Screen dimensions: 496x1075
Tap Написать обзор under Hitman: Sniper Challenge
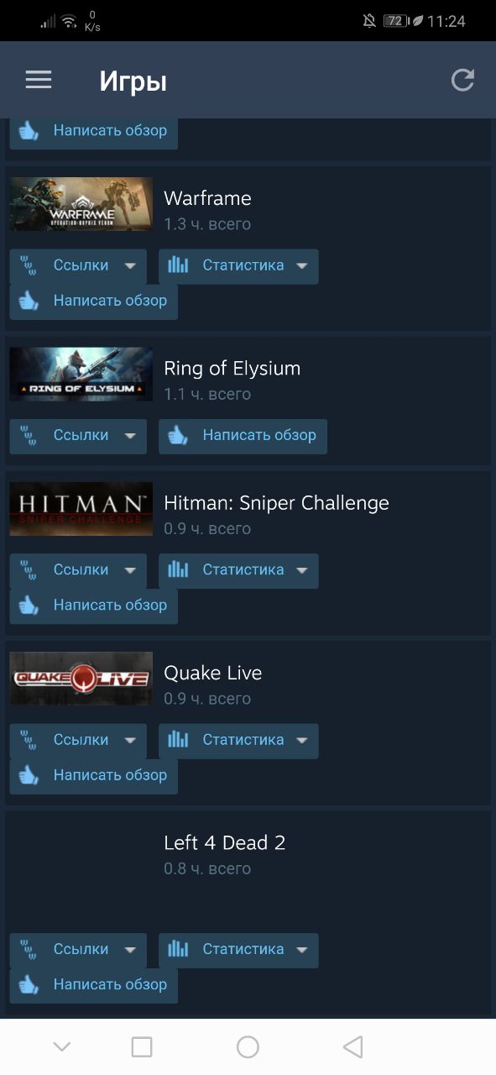point(94,606)
